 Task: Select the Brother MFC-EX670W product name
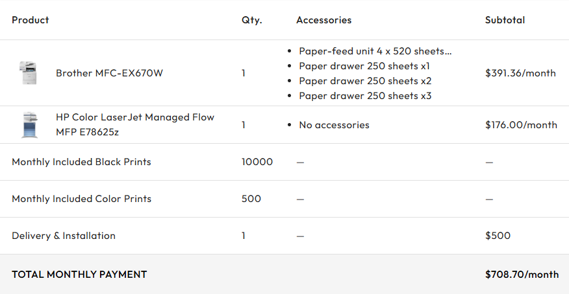click(109, 73)
